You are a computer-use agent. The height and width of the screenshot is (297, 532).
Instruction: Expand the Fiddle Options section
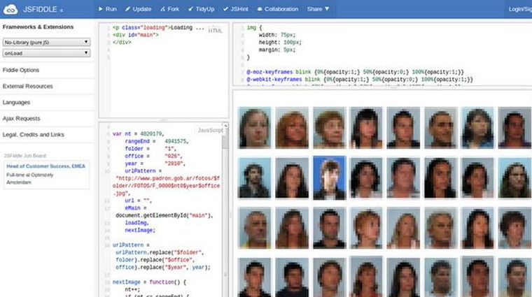(21, 70)
